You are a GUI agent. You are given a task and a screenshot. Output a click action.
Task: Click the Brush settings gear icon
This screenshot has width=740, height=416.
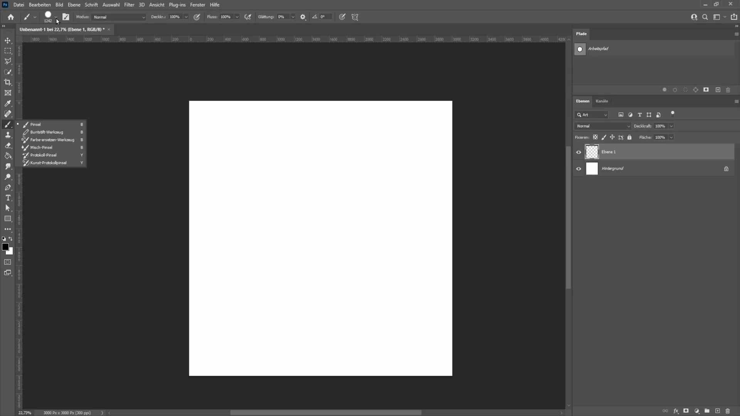(303, 17)
